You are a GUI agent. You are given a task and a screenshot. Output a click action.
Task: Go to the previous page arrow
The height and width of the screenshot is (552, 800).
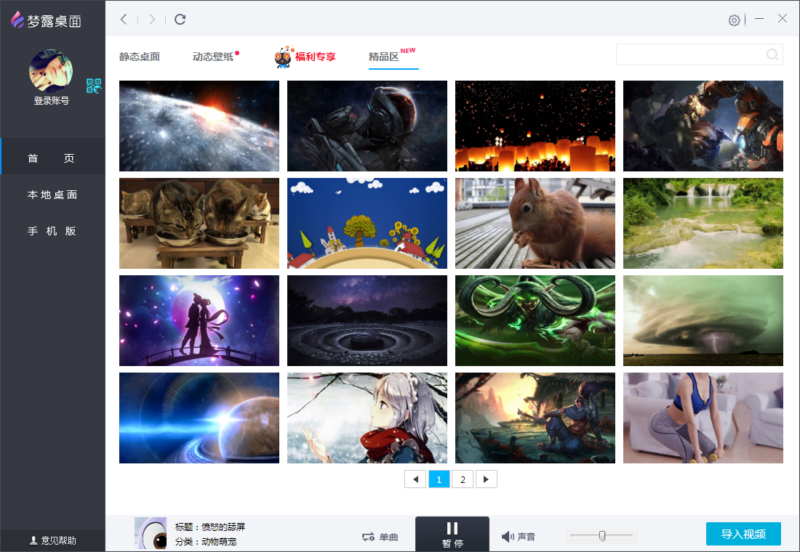point(415,479)
